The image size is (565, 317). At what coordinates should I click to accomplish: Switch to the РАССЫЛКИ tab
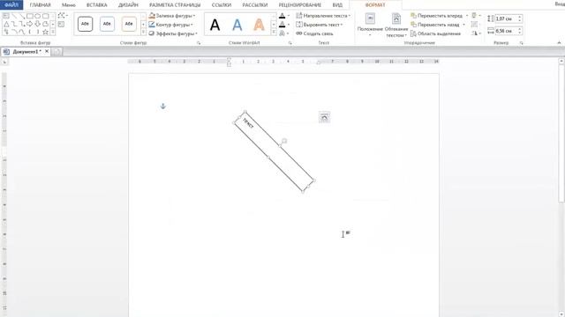[255, 5]
